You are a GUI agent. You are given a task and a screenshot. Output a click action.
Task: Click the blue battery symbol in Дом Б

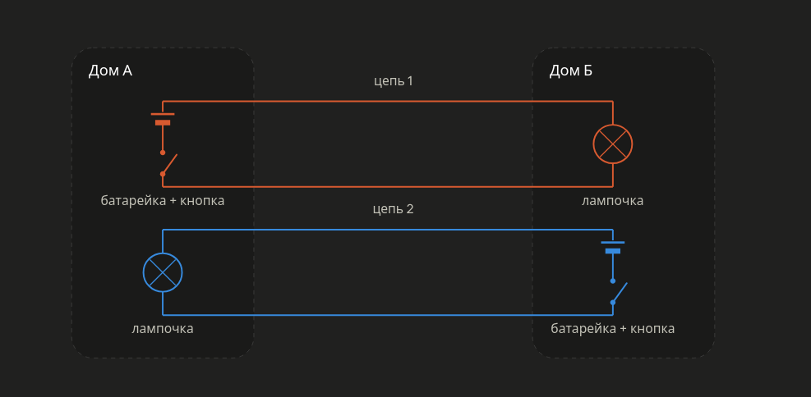612,247
